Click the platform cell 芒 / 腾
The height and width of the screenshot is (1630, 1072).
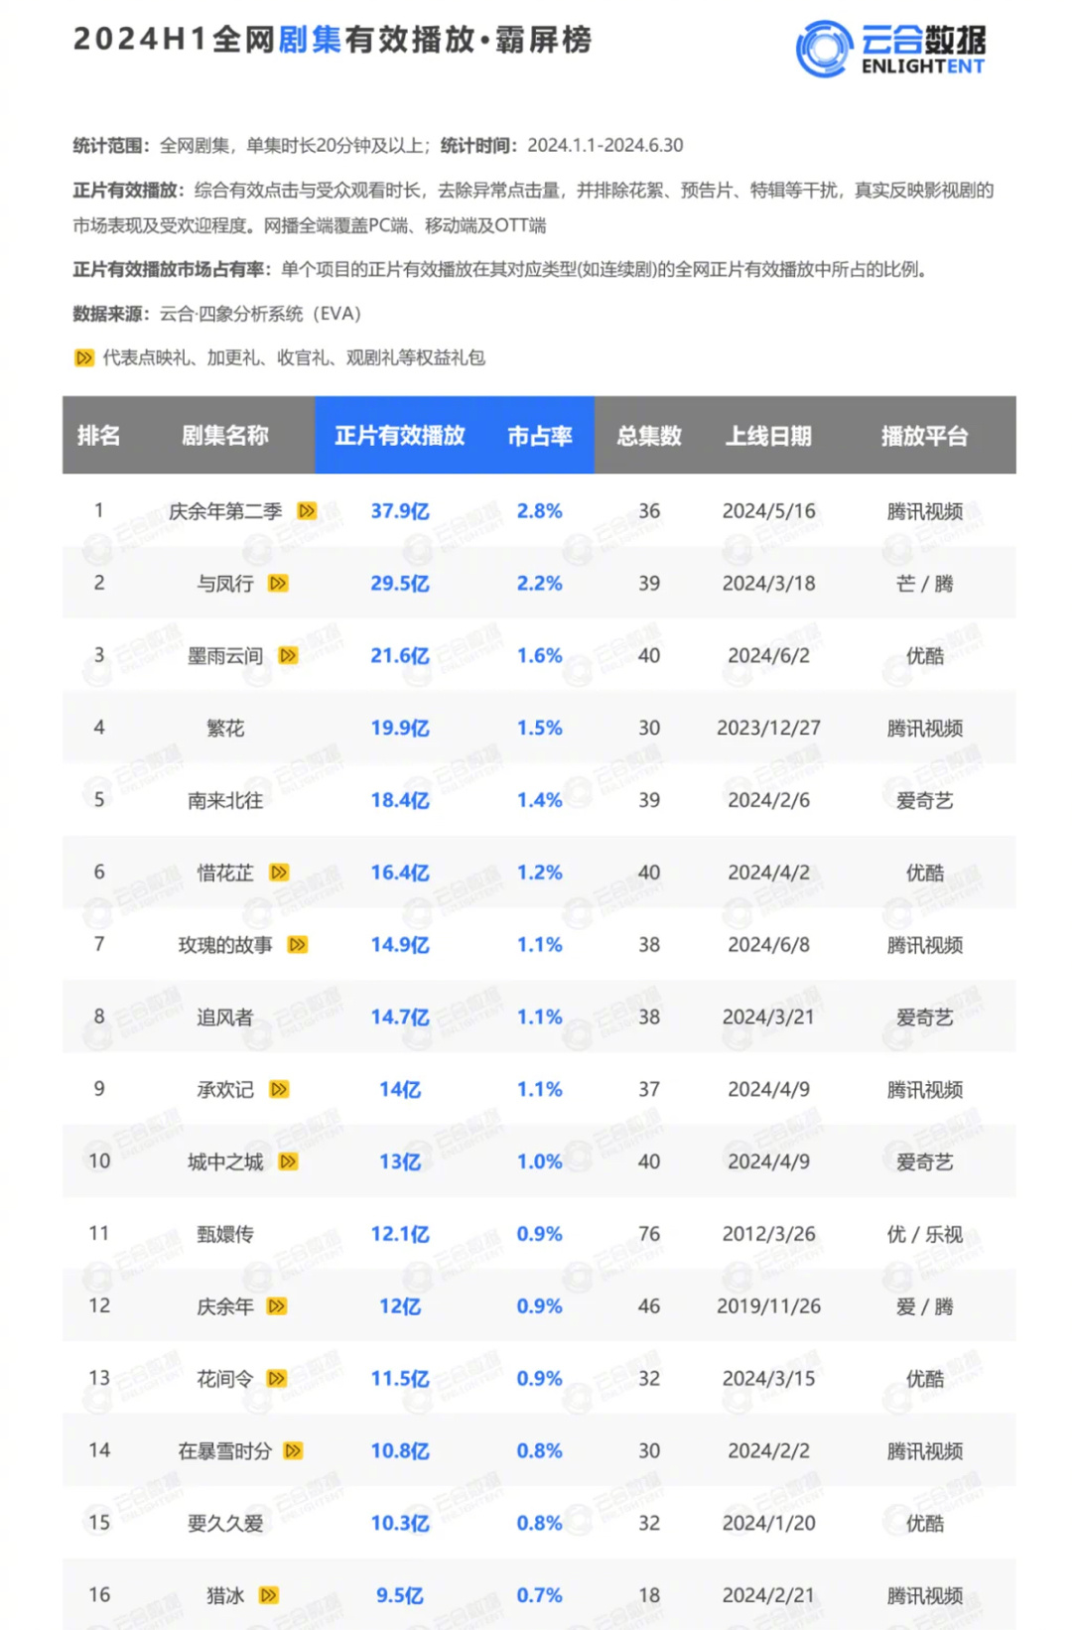[925, 584]
